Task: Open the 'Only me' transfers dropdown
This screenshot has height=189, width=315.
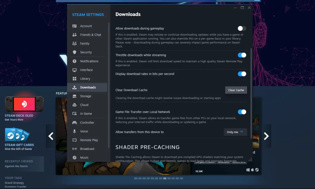Action: [x=235, y=132]
